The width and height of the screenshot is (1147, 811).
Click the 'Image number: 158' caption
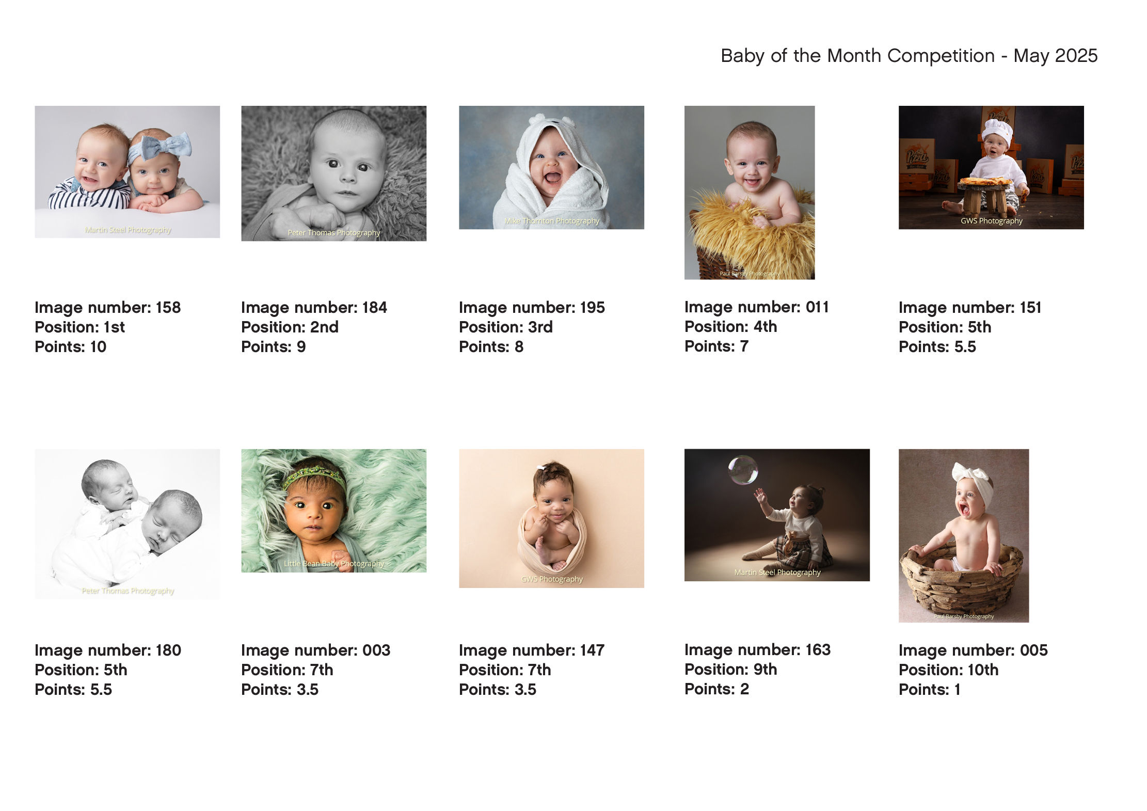point(107,307)
